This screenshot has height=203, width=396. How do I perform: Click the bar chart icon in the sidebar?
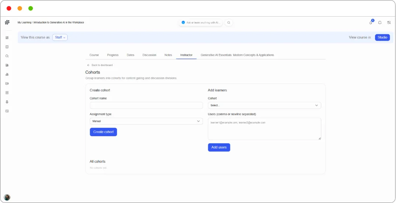[7, 75]
